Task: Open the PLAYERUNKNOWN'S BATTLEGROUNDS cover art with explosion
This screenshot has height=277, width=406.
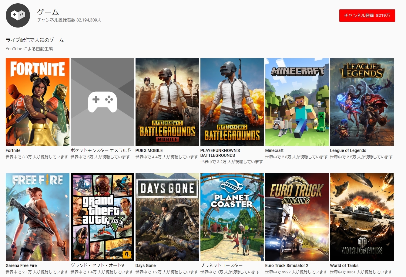Action: 232,102
